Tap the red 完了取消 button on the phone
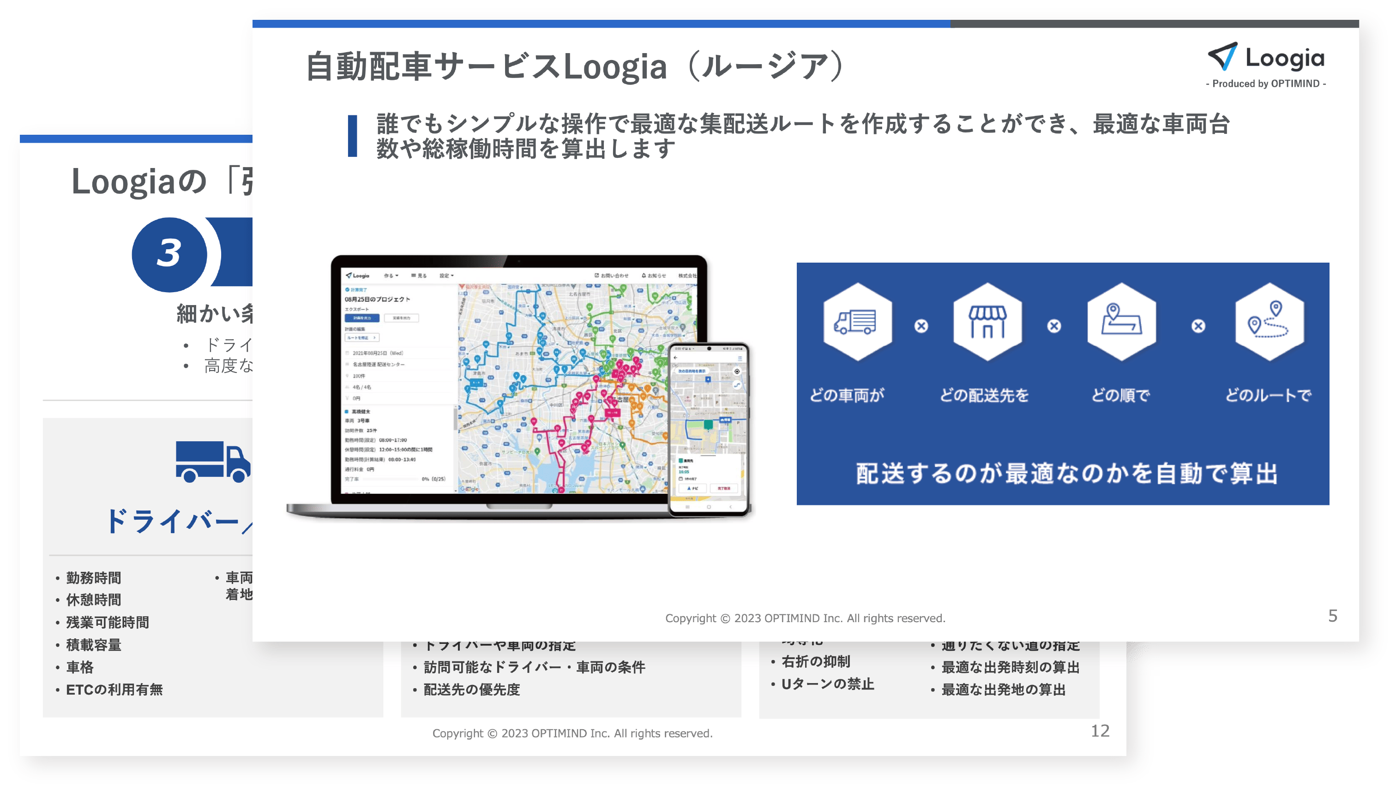1396x792 pixels. [x=723, y=488]
